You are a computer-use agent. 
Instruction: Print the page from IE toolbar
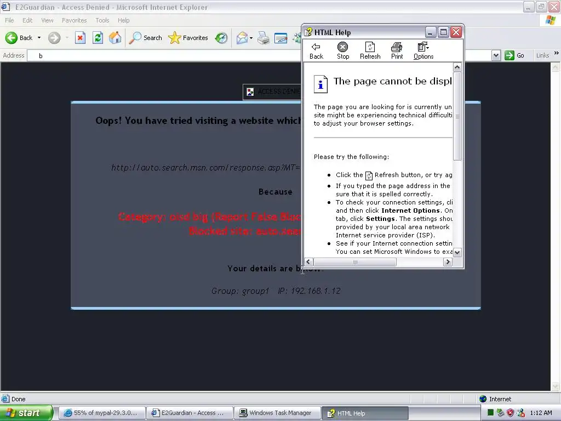(x=264, y=38)
